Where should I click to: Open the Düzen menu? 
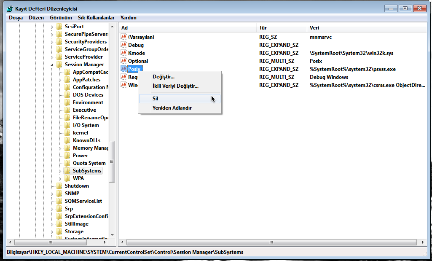(36, 18)
